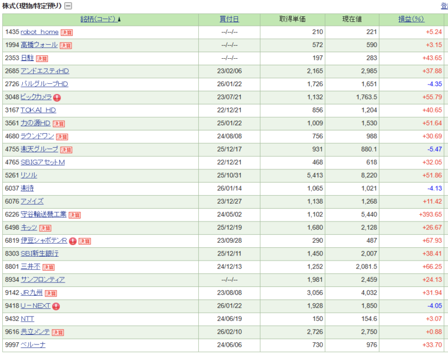Open the サンフロンティア stock link
The width and height of the screenshot is (448, 354).
(x=43, y=280)
